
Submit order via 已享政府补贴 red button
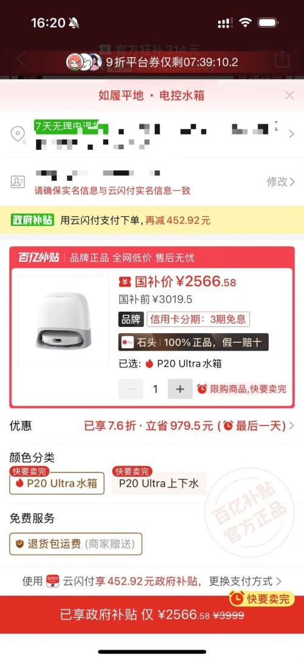152,614
